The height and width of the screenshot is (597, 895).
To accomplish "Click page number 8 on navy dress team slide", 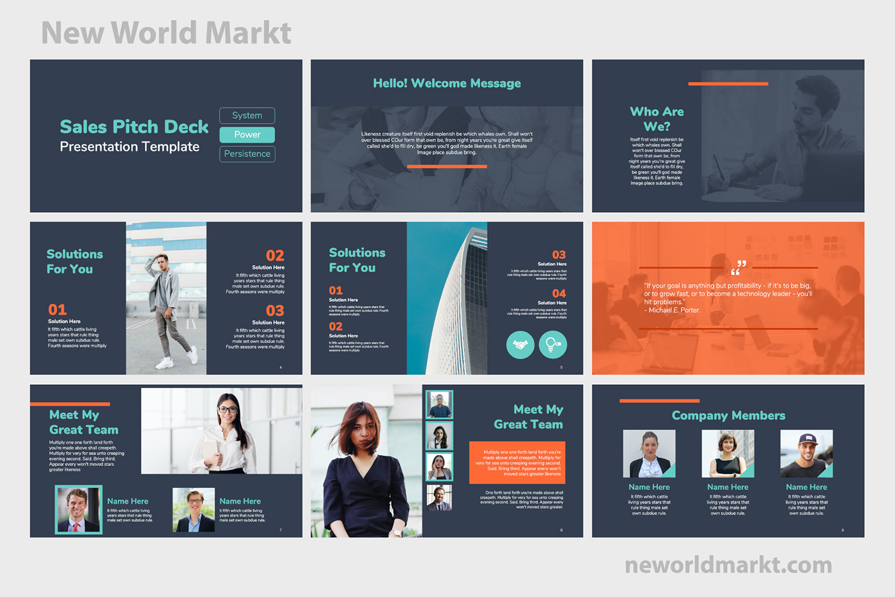I will (x=561, y=530).
